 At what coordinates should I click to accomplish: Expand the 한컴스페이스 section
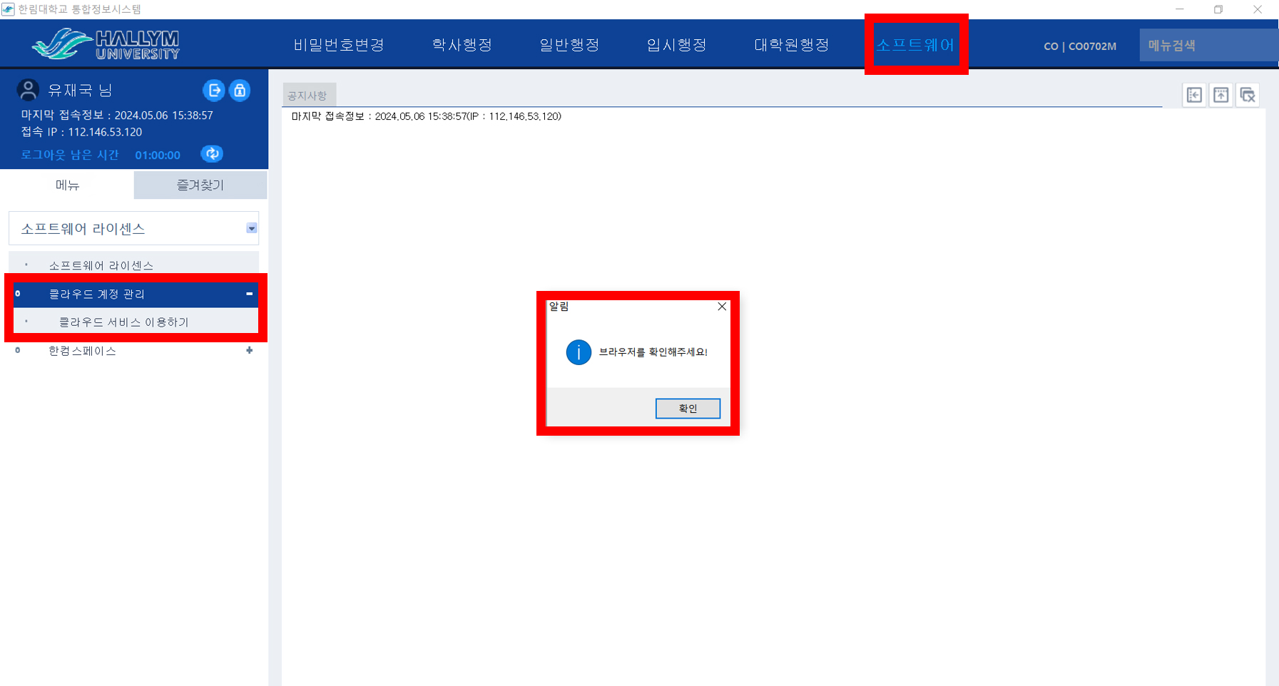(x=249, y=350)
